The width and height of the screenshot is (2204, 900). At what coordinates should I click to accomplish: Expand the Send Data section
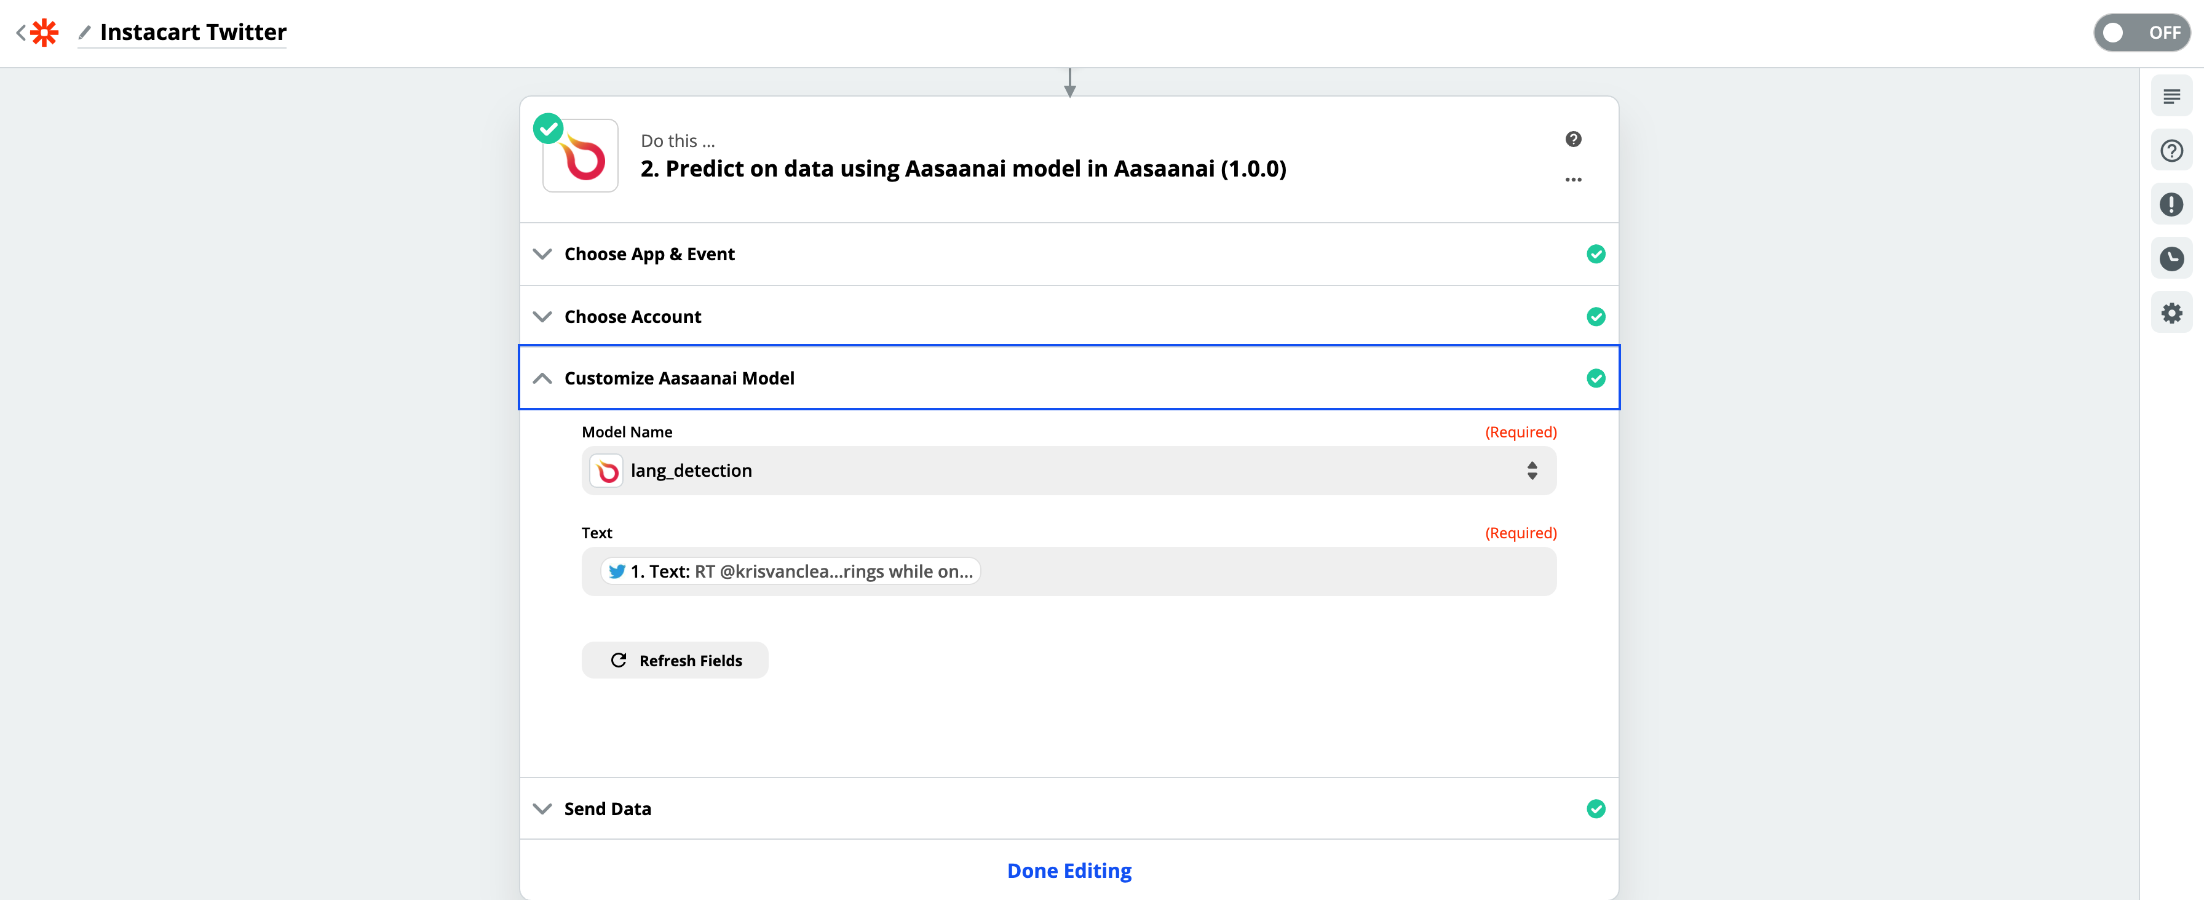pyautogui.click(x=1069, y=808)
